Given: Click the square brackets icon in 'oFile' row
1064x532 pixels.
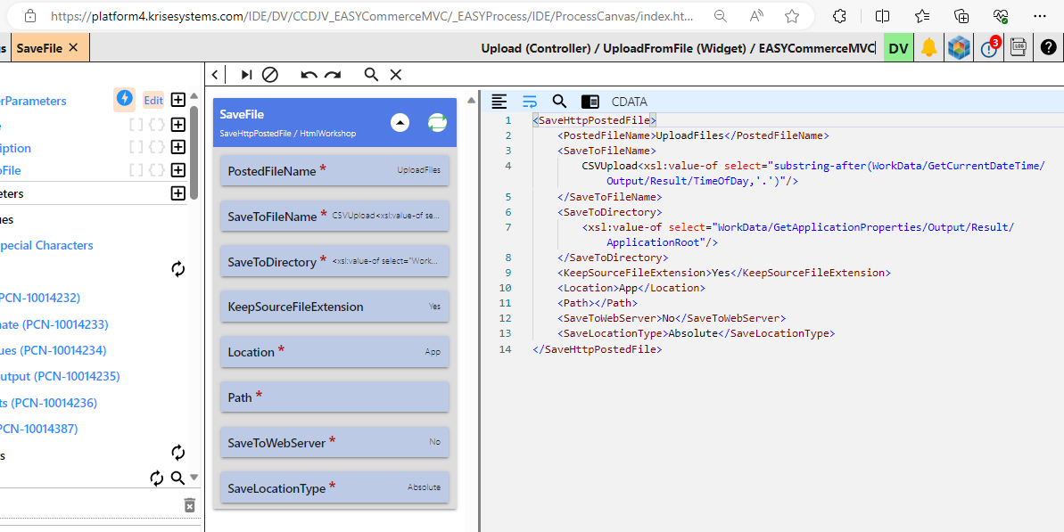Looking at the screenshot, I should 136,169.
